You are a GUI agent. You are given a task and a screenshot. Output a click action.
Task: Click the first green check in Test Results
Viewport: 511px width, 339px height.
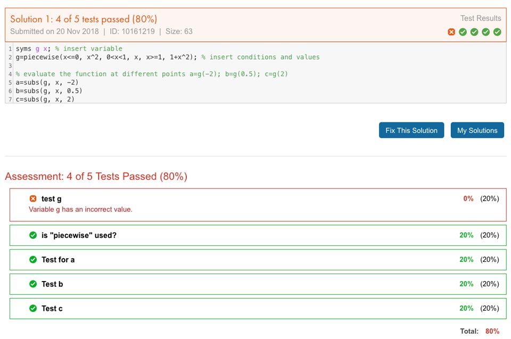[463, 32]
